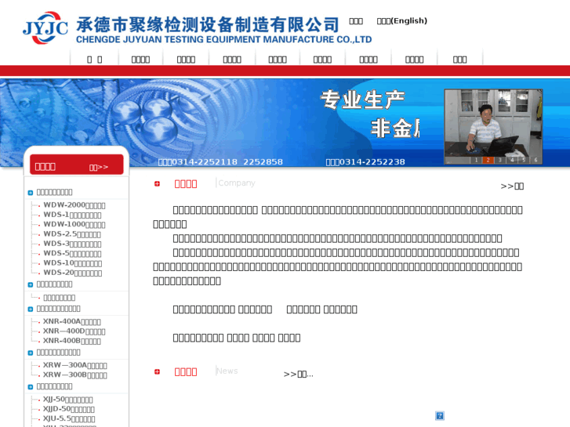Click blue category icon above XJJ-50
Screen dimensions: 570x427
31,387
